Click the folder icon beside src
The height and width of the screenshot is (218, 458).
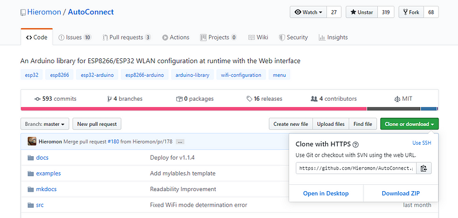[x=31, y=205]
